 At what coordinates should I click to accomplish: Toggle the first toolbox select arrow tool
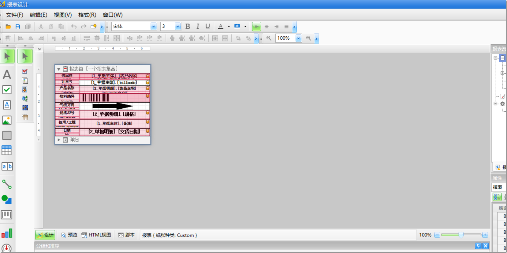click(x=7, y=56)
